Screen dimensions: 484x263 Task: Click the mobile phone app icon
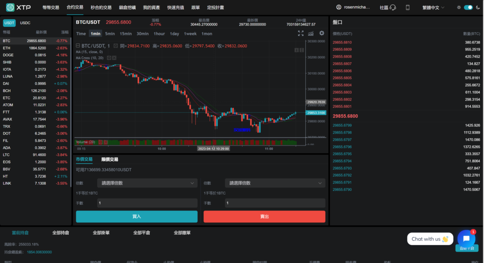click(x=407, y=8)
